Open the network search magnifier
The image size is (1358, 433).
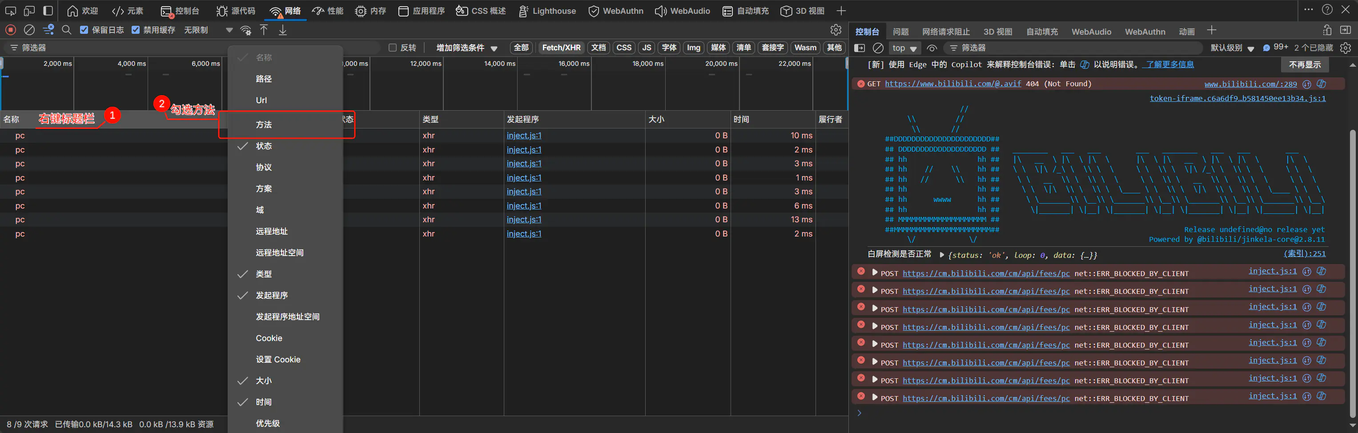[x=66, y=30]
